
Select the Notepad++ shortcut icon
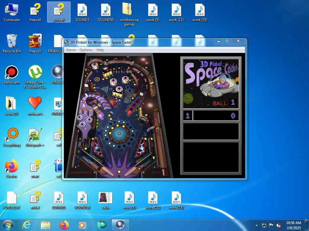tap(35, 137)
